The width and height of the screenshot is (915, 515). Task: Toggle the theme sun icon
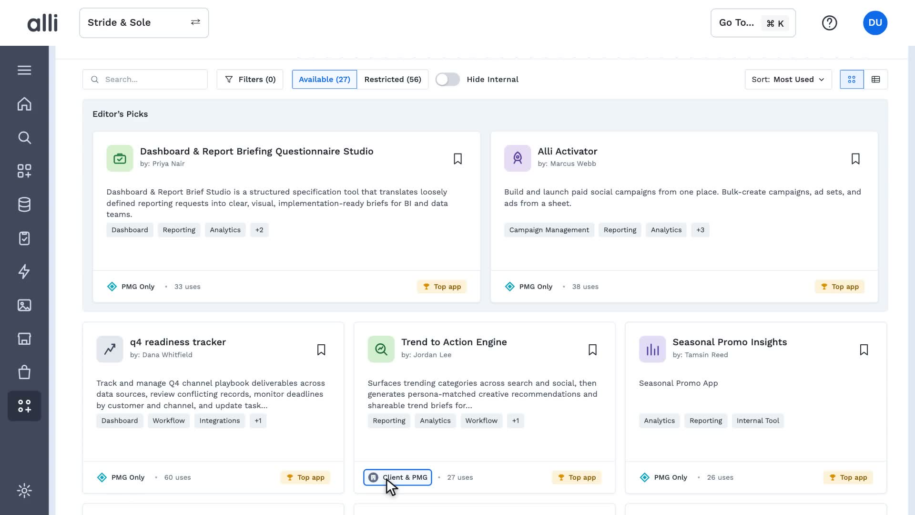[x=24, y=491]
